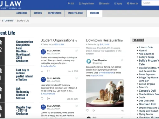Click Twitter bird icon on Dec 20 tweet

pos(77,78)
